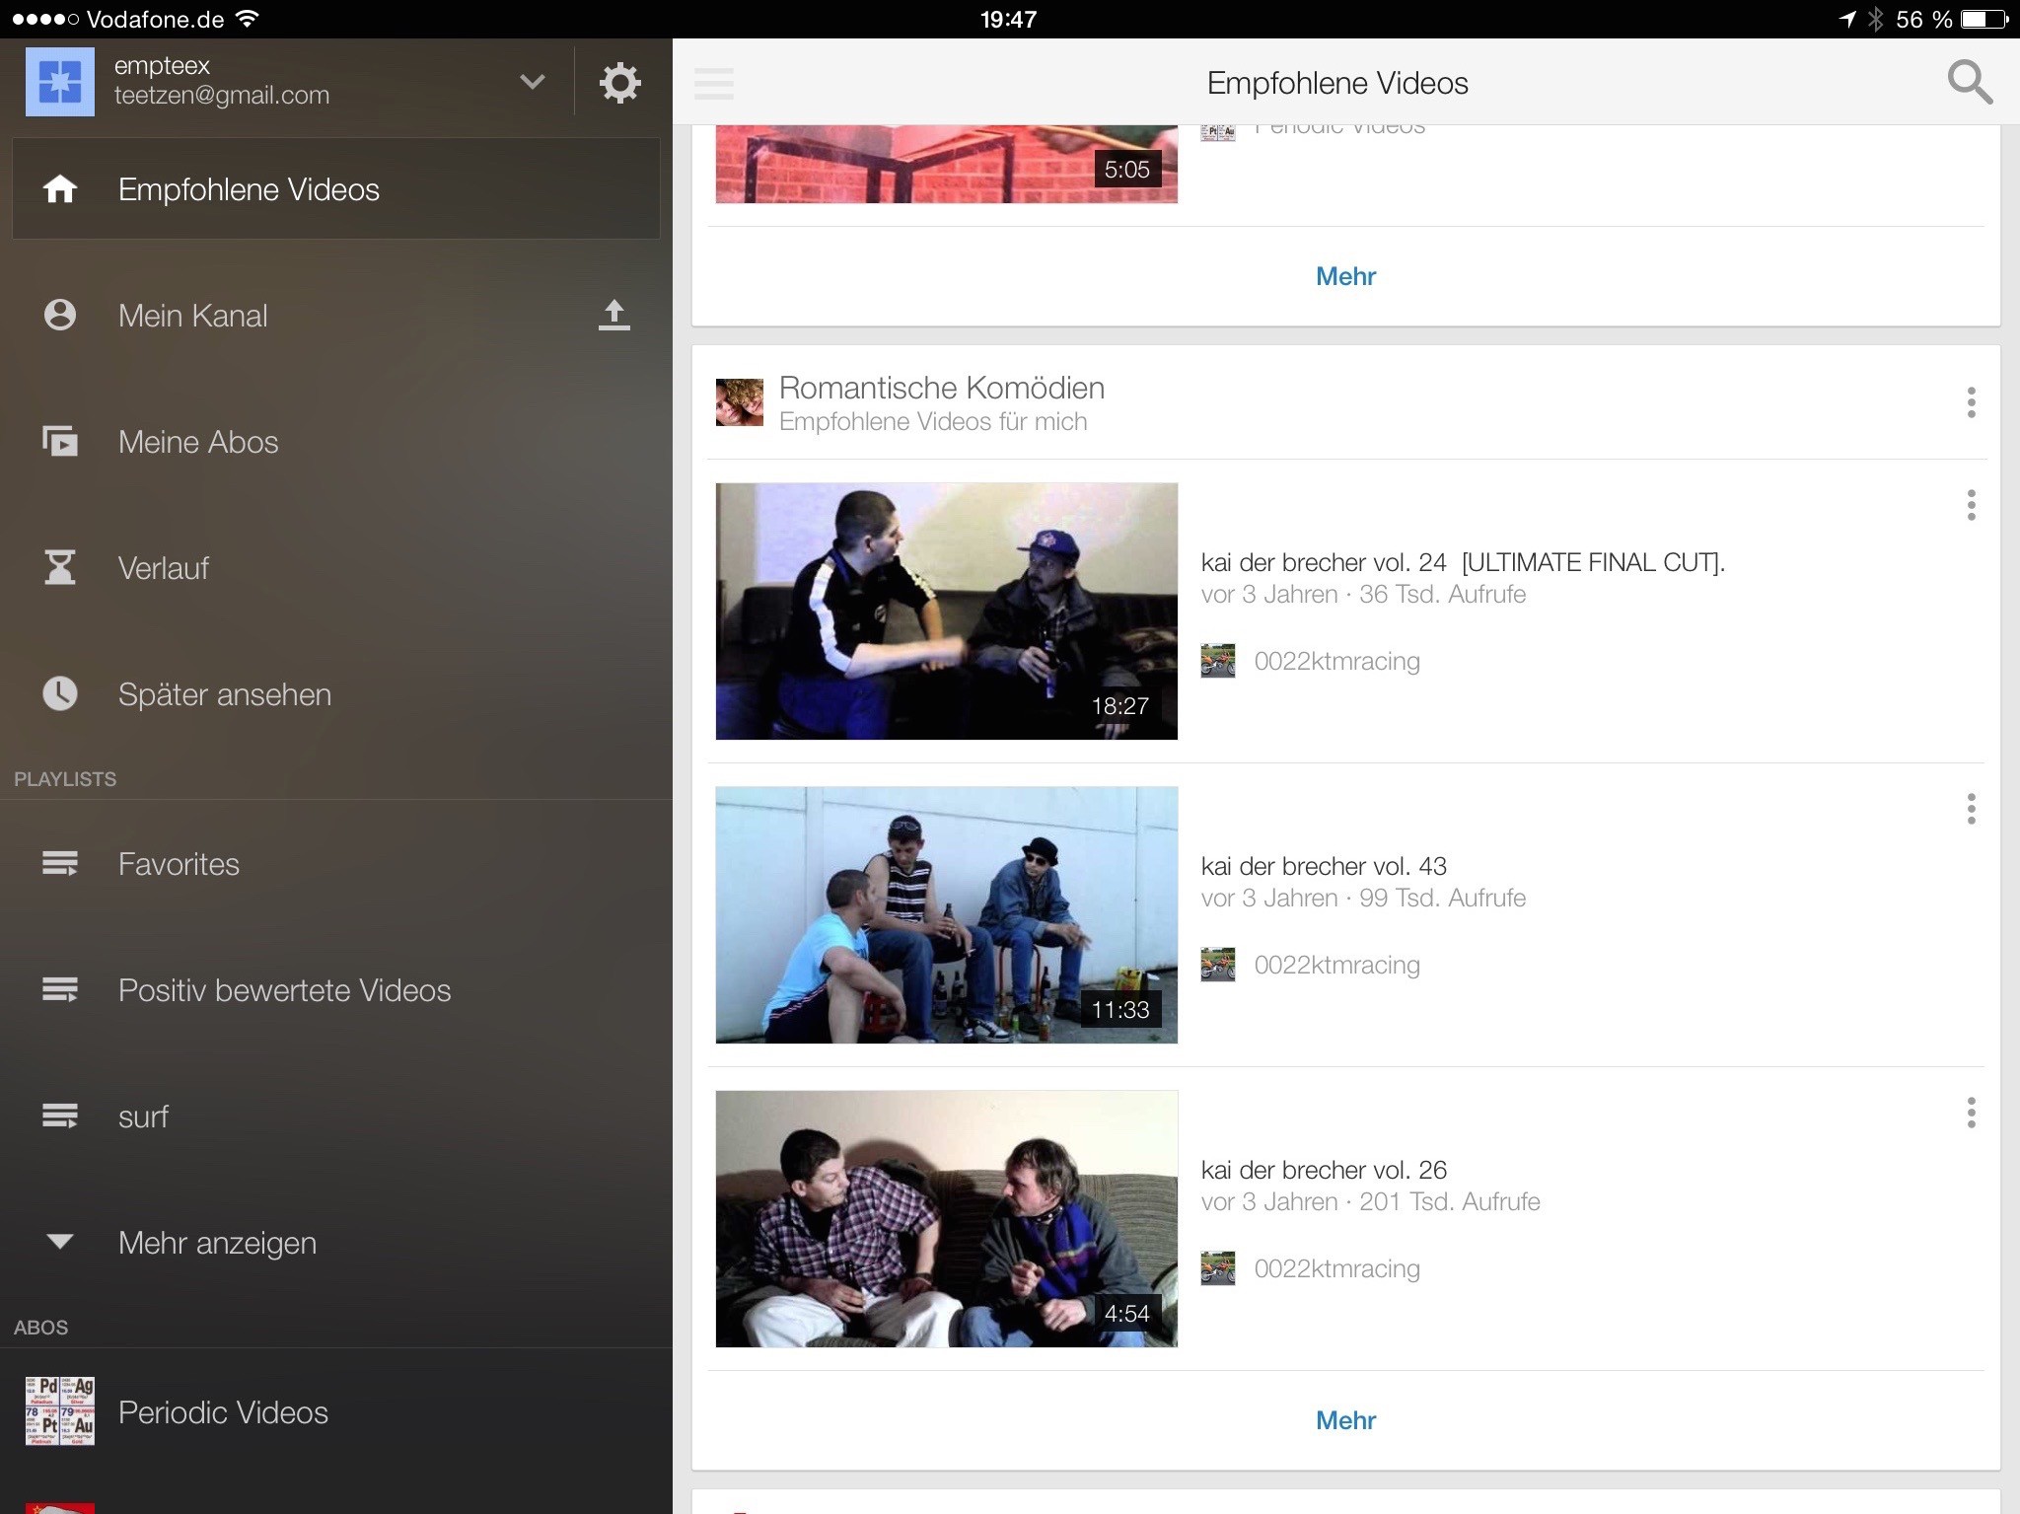Screen dimensions: 2020x1514
Task: Click the playlist icon beside Favorites
Action: [x=59, y=864]
